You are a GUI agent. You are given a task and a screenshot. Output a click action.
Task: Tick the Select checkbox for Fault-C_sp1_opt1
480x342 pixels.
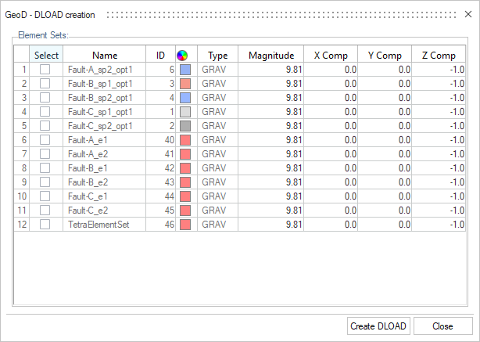(45, 112)
